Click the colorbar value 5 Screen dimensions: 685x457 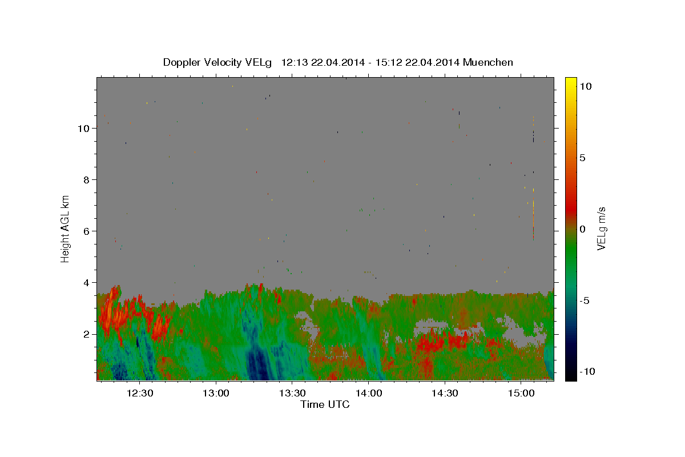click(582, 158)
